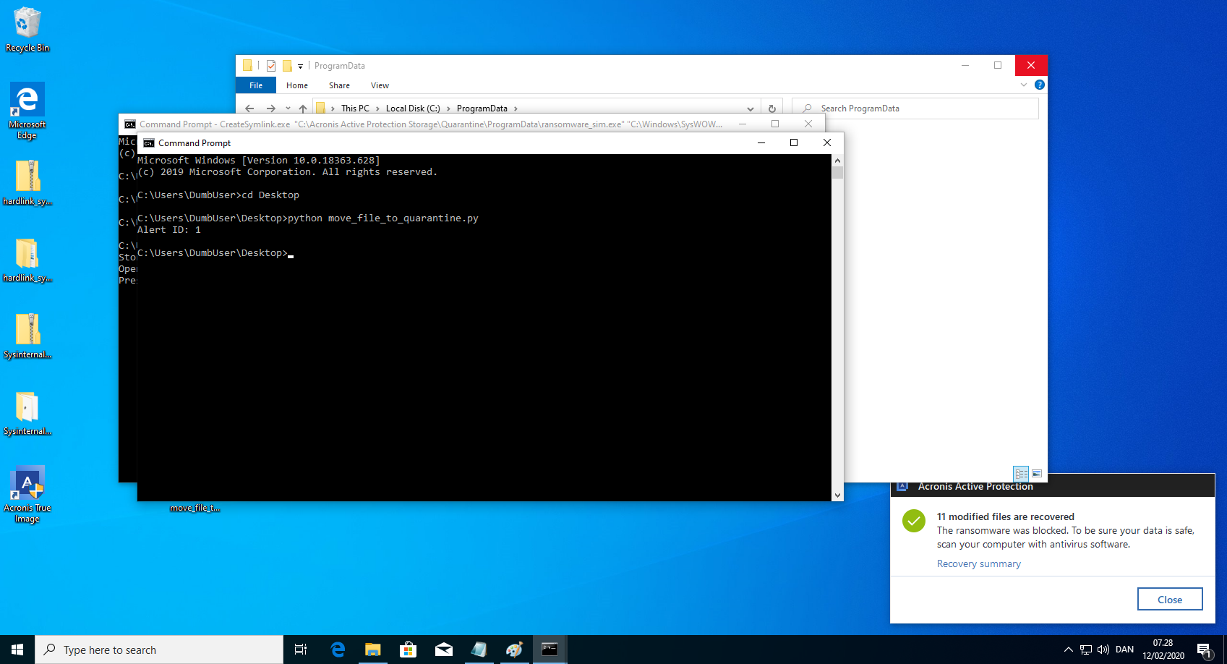Go up one folder level in Explorer
The height and width of the screenshot is (664, 1227).
click(303, 108)
